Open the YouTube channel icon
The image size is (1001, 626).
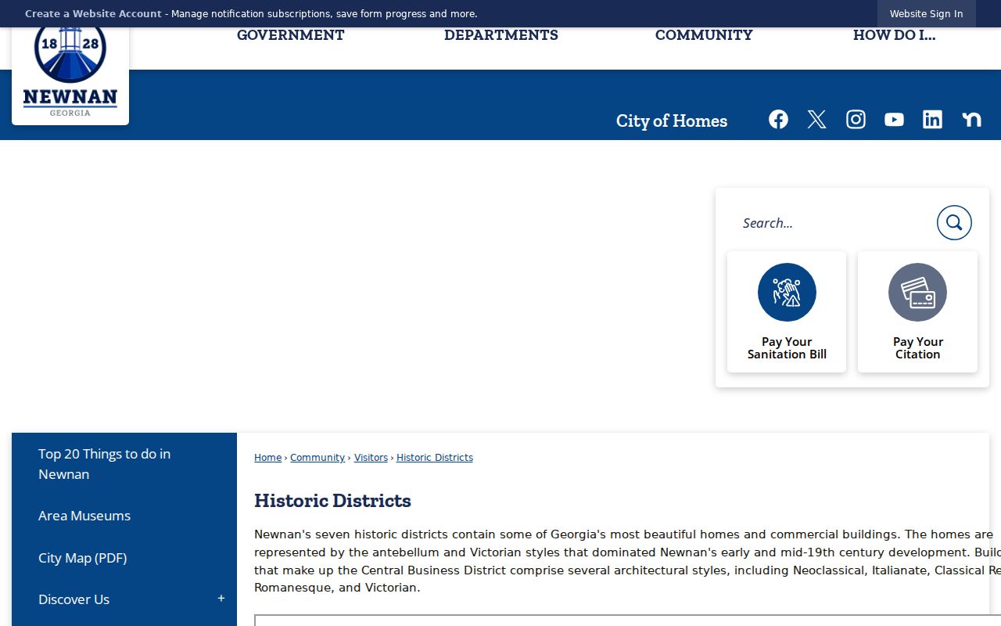[x=894, y=119]
